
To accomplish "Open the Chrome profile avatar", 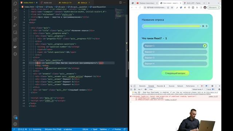I will click(205, 7).
